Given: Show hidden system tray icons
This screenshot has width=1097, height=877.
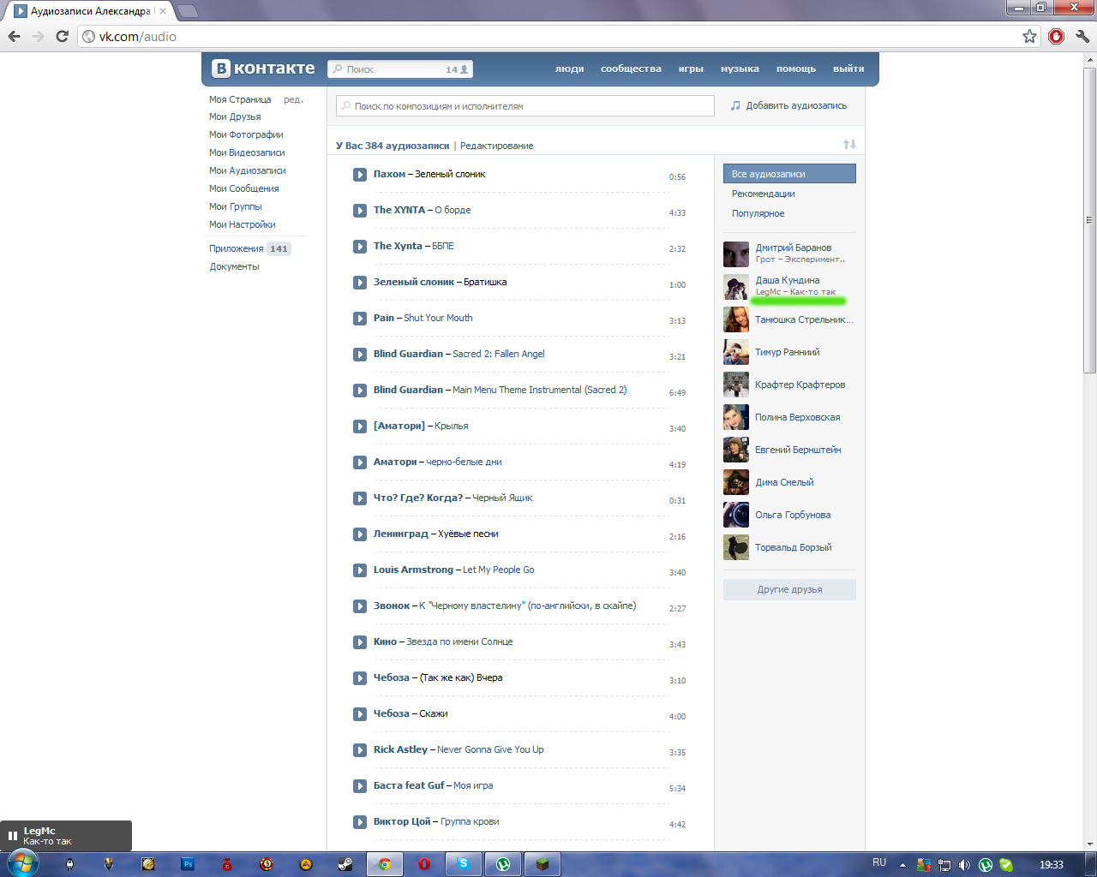Looking at the screenshot, I should (x=902, y=865).
